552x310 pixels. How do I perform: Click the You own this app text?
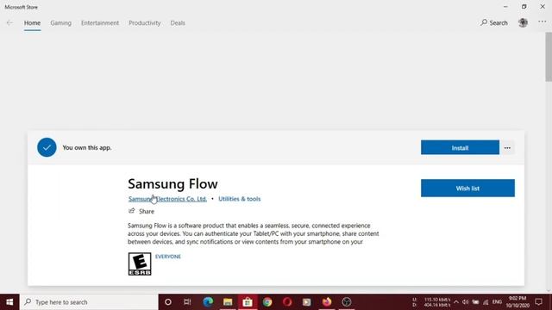click(x=87, y=147)
